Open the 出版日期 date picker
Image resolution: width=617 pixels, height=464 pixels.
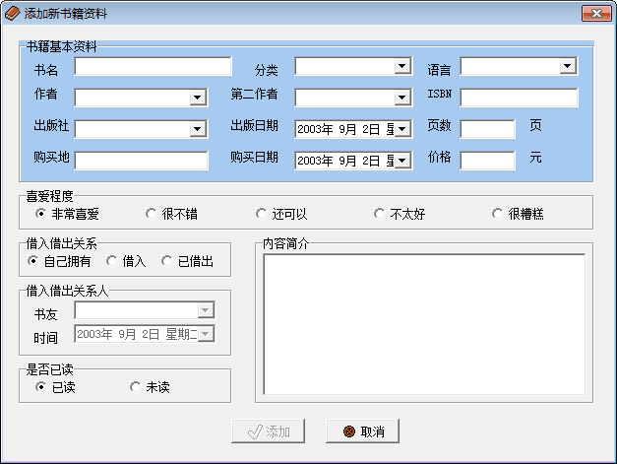click(401, 129)
